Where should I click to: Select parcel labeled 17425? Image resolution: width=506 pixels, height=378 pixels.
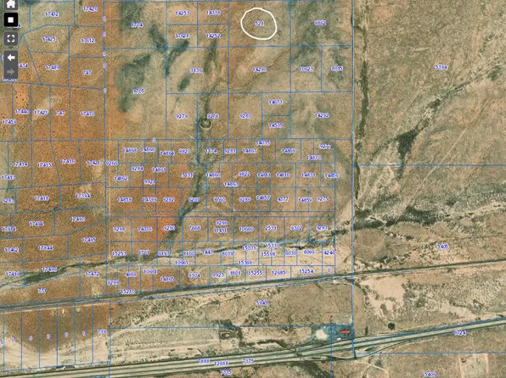pos(48,39)
